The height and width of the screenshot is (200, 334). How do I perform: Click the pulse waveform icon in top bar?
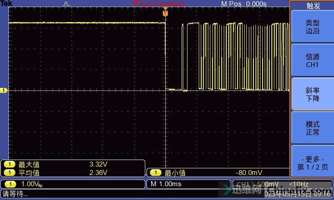point(66,4)
